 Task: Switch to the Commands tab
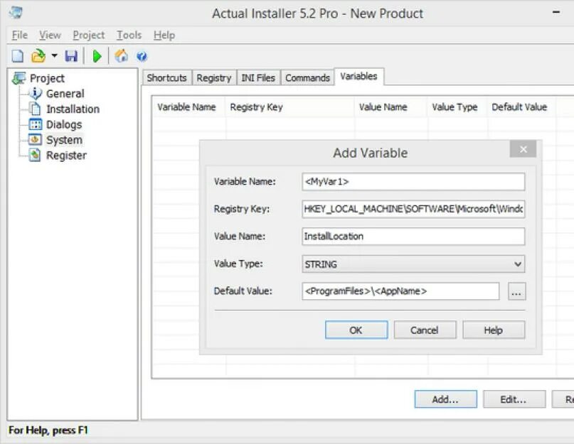[x=307, y=78]
